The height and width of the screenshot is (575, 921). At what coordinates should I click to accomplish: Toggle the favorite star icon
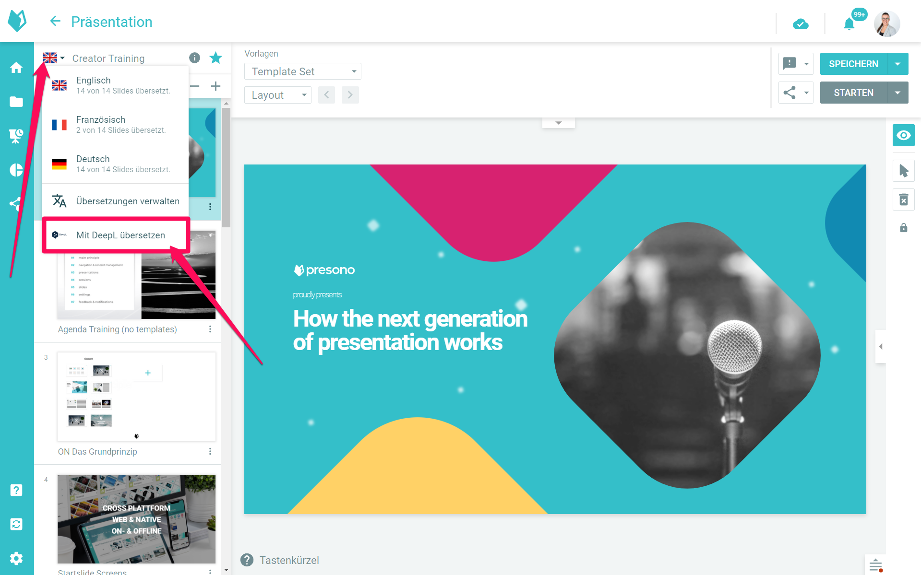pos(216,58)
